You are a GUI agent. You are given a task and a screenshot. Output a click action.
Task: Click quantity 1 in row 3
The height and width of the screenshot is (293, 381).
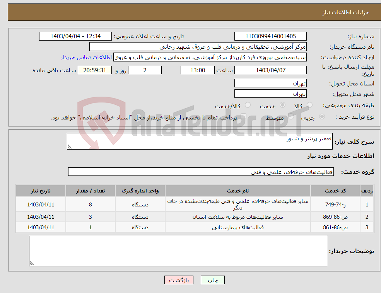[91, 227]
